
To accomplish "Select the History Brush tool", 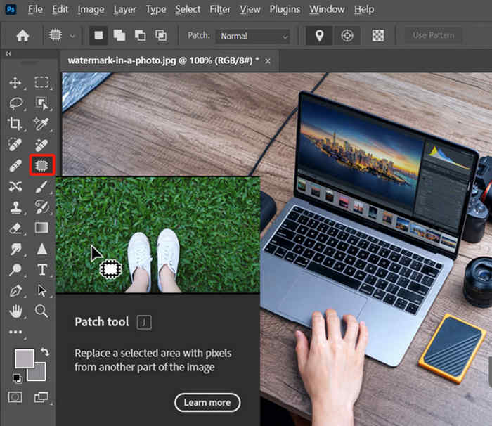I will (41, 207).
